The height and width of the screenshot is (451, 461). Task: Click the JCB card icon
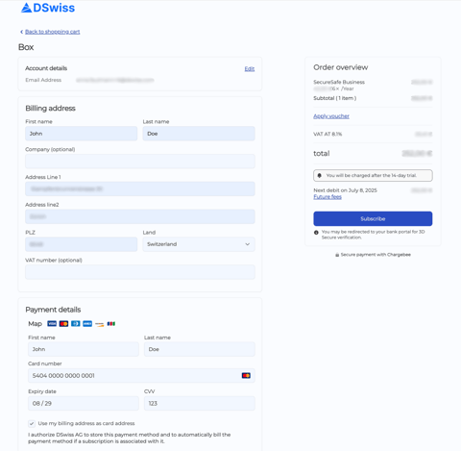[x=111, y=324]
